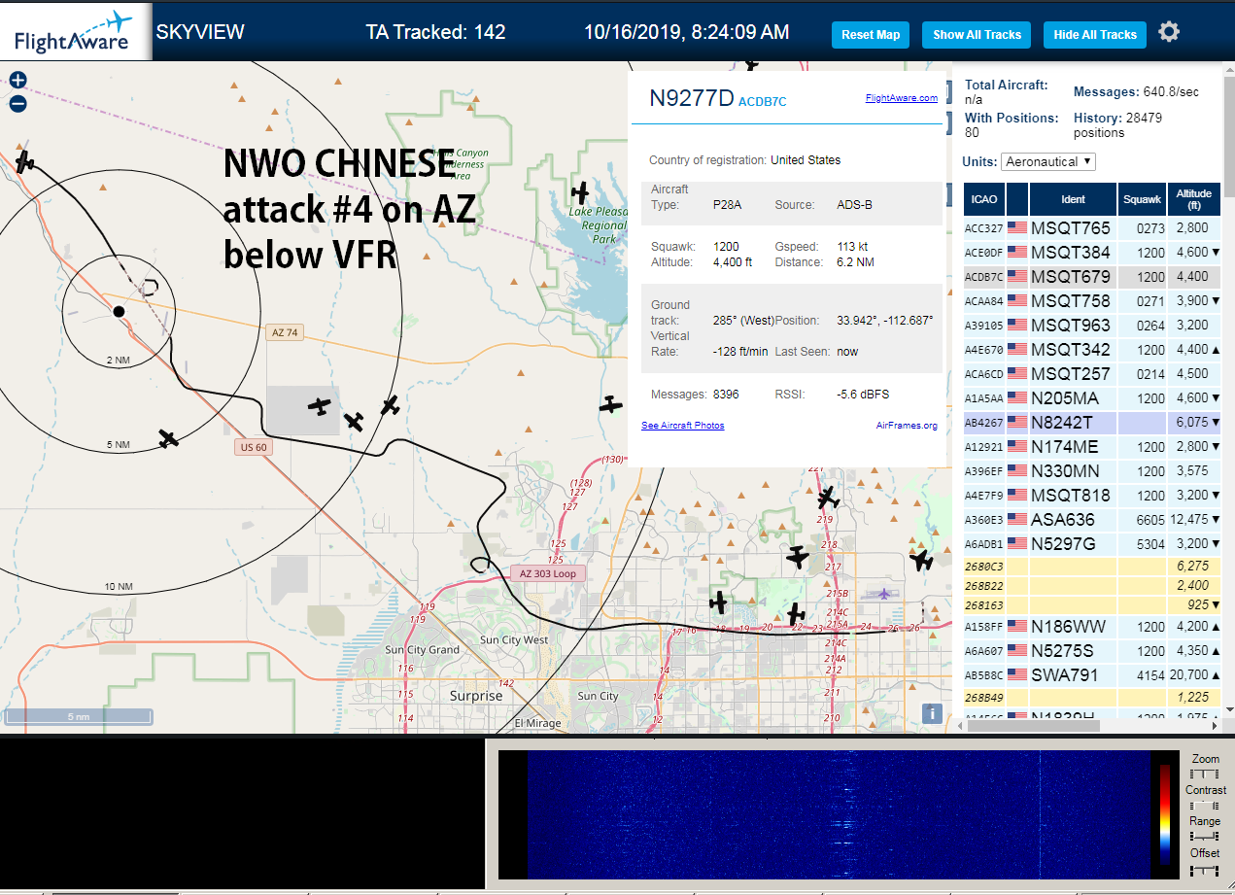
Task: Click the map info attribution icon
Action: coord(932,713)
